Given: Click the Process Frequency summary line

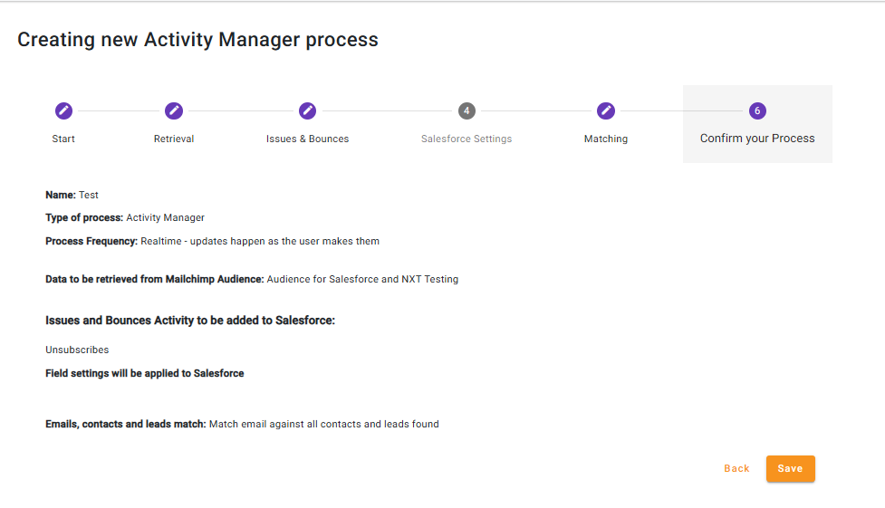Looking at the screenshot, I should tap(212, 241).
